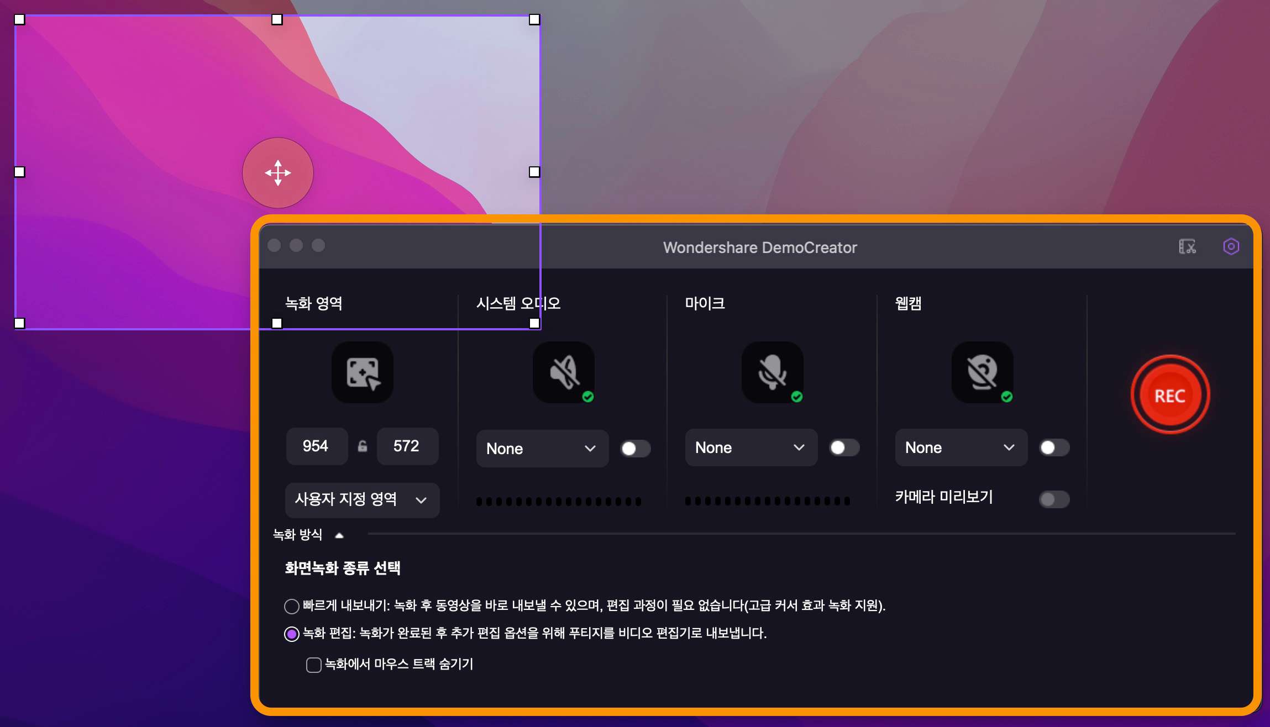This screenshot has height=727, width=1270.
Task: Toggle the system audio switch
Action: point(636,448)
